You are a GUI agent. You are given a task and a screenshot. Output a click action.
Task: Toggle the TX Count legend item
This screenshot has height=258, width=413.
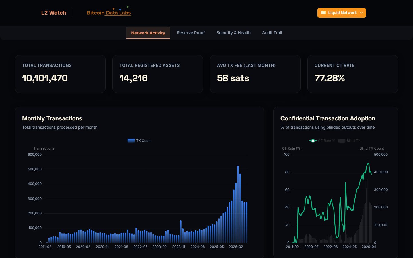coord(139,141)
